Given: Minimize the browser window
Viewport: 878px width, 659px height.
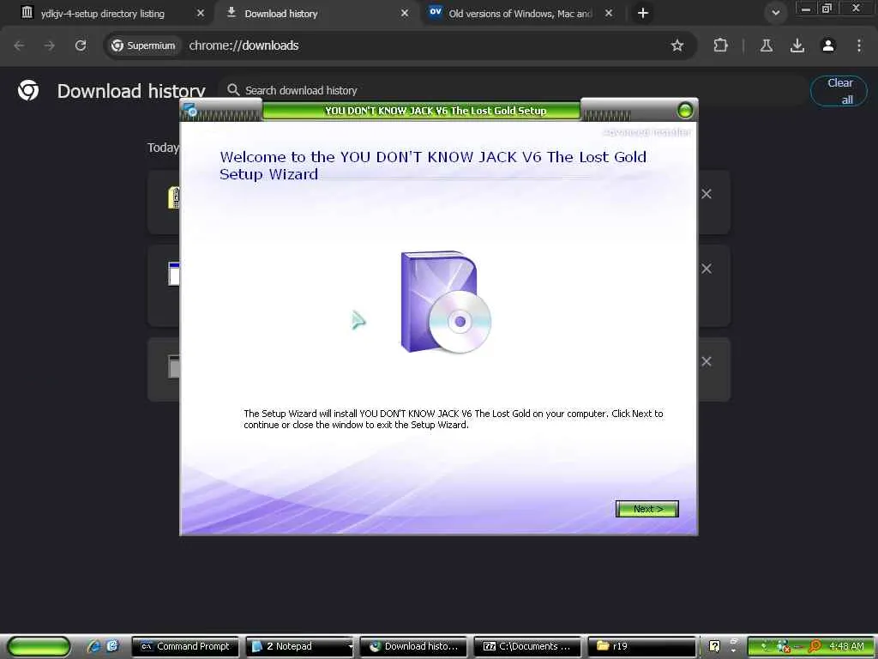Looking at the screenshot, I should (806, 9).
